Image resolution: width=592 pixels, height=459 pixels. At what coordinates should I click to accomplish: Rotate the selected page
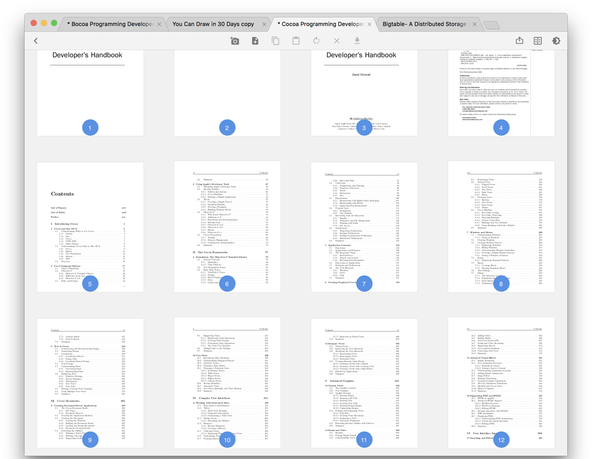316,41
